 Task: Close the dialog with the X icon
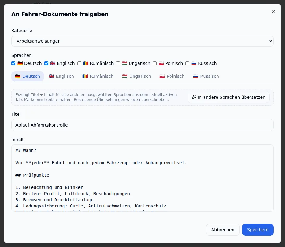click(x=273, y=11)
